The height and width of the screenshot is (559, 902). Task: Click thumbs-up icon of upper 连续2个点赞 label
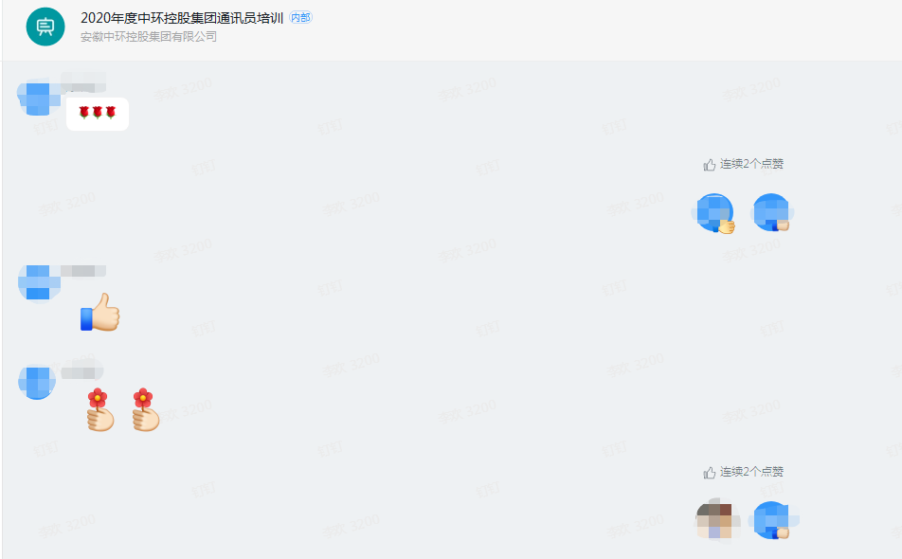pos(710,165)
